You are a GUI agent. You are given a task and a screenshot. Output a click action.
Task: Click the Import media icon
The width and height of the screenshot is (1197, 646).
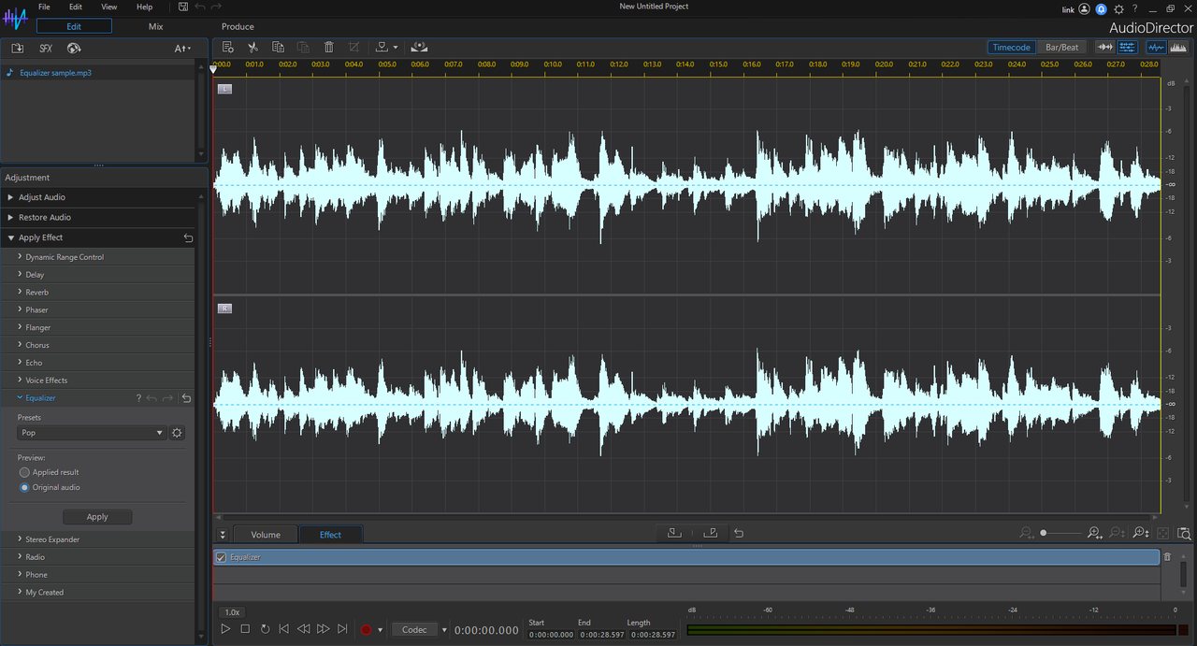pyautogui.click(x=17, y=48)
